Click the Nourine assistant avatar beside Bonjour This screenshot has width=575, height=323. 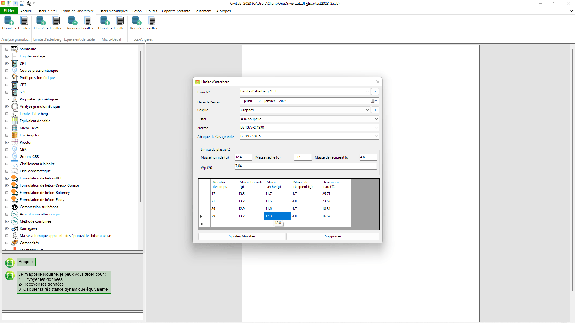tap(10, 263)
